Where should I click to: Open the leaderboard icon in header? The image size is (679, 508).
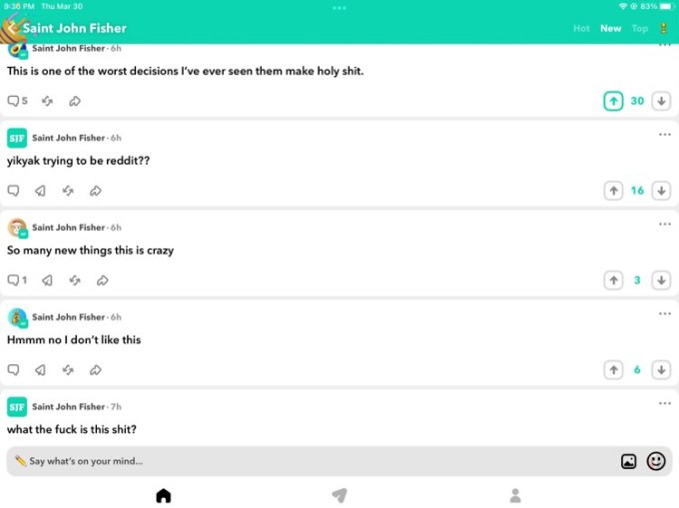(663, 29)
